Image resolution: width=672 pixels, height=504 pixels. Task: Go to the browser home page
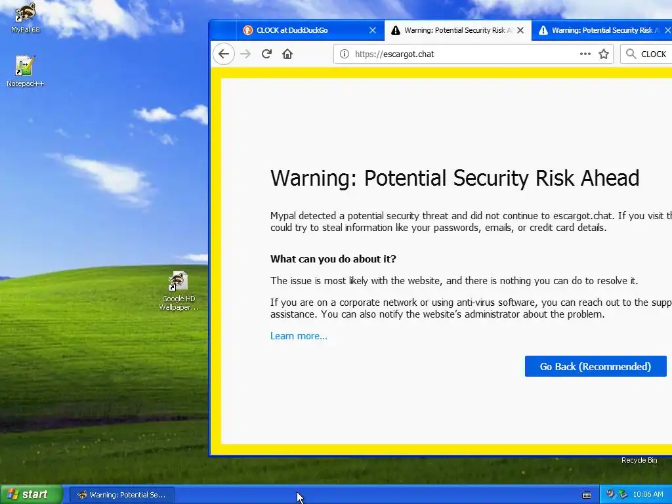click(x=287, y=54)
